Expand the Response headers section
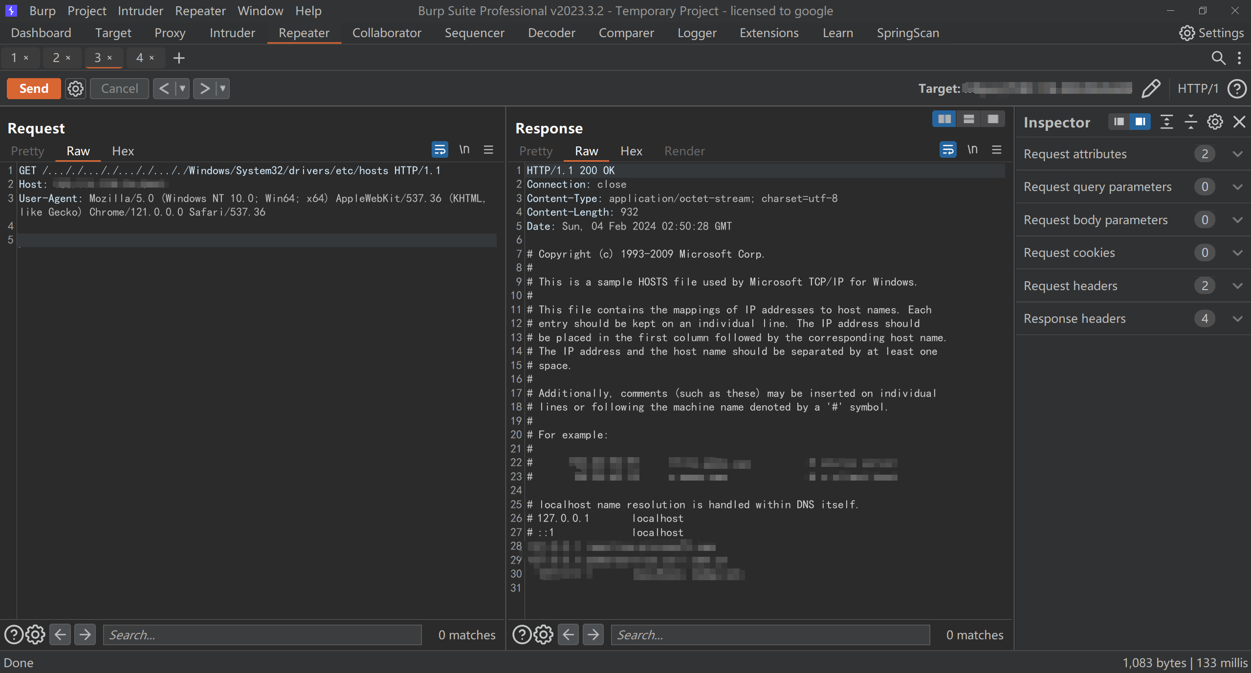Viewport: 1251px width, 673px height. [x=1237, y=318]
